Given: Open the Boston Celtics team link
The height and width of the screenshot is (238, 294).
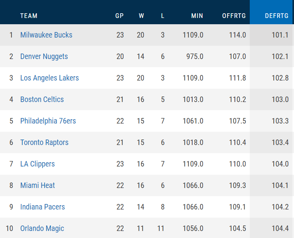Looking at the screenshot, I should (42, 100).
